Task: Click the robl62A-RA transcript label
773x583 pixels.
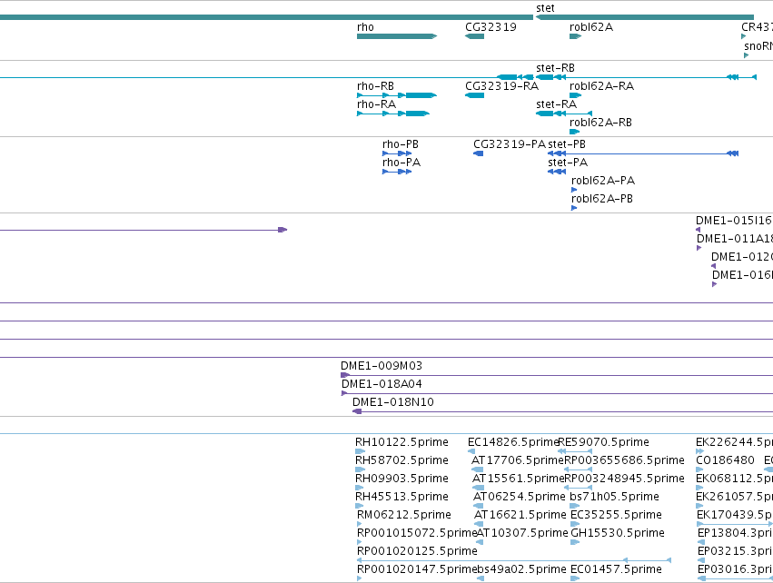Action: pos(601,86)
